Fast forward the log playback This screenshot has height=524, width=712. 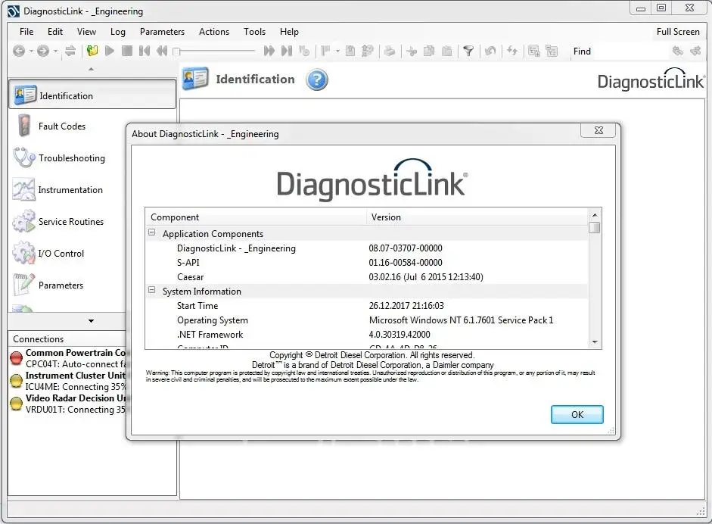269,51
